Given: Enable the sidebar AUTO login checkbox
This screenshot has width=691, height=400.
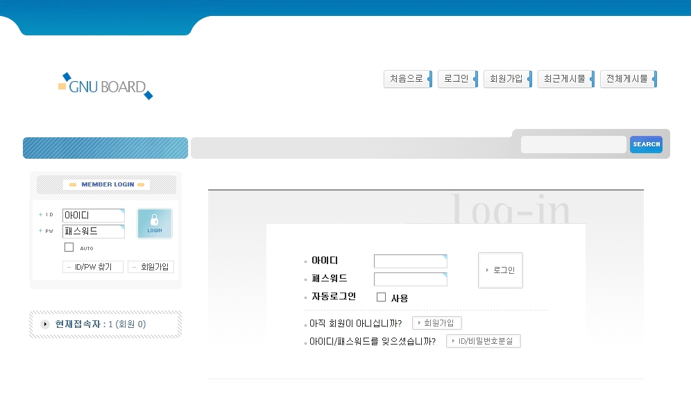Looking at the screenshot, I should point(69,247).
